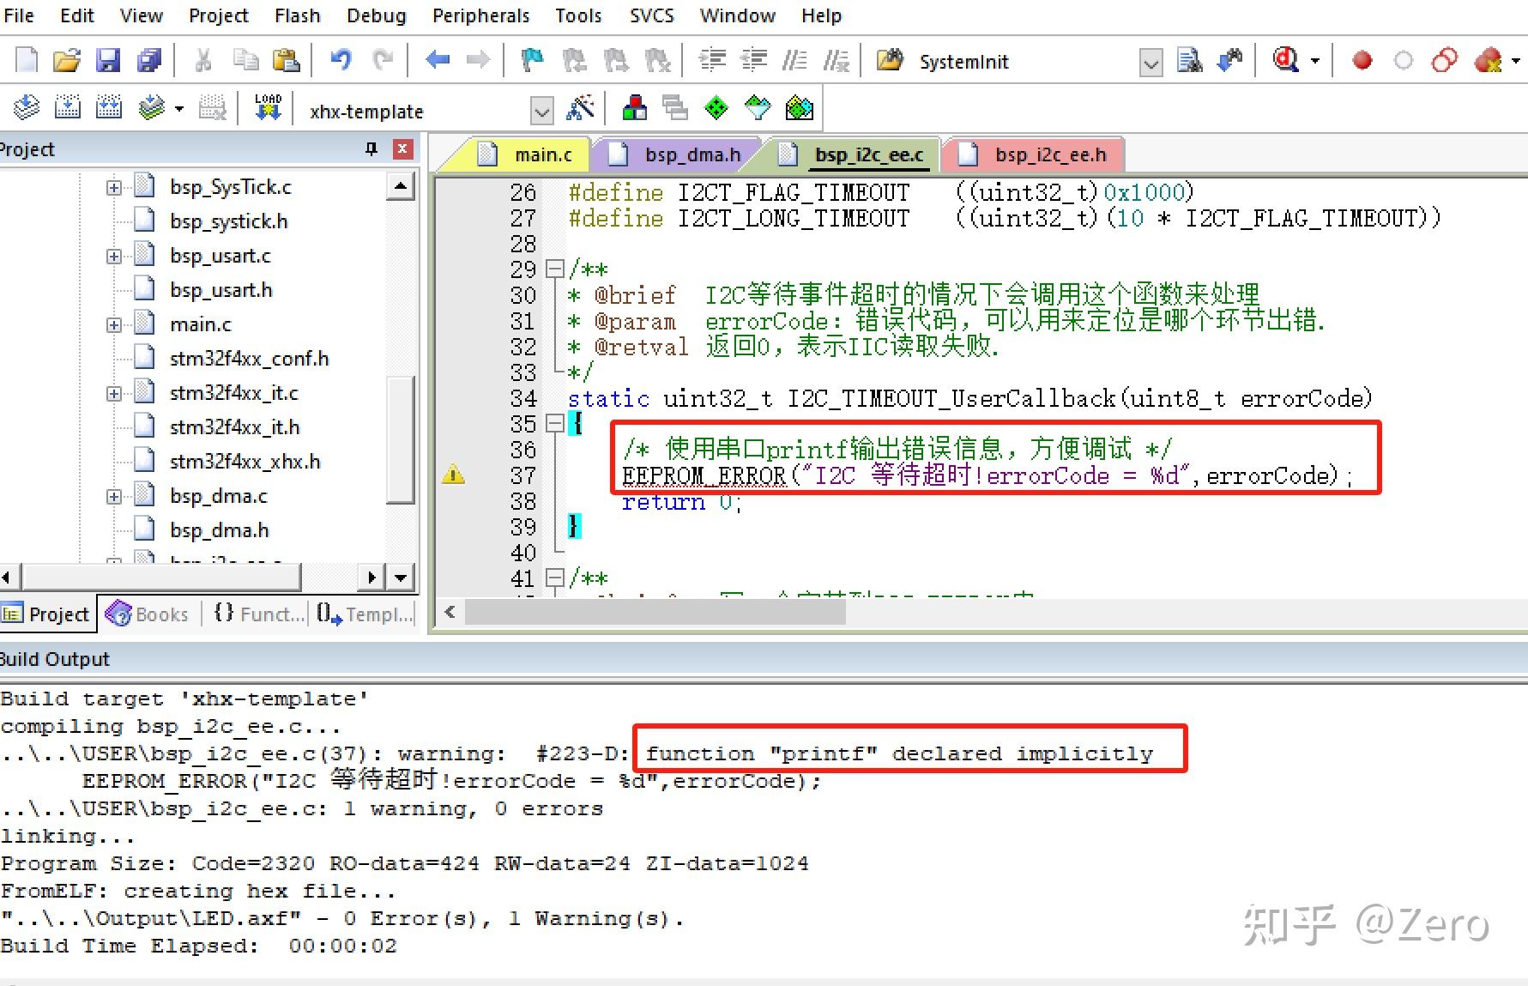Enable or disable current breakpoint
The height and width of the screenshot is (986, 1528).
[x=1404, y=60]
